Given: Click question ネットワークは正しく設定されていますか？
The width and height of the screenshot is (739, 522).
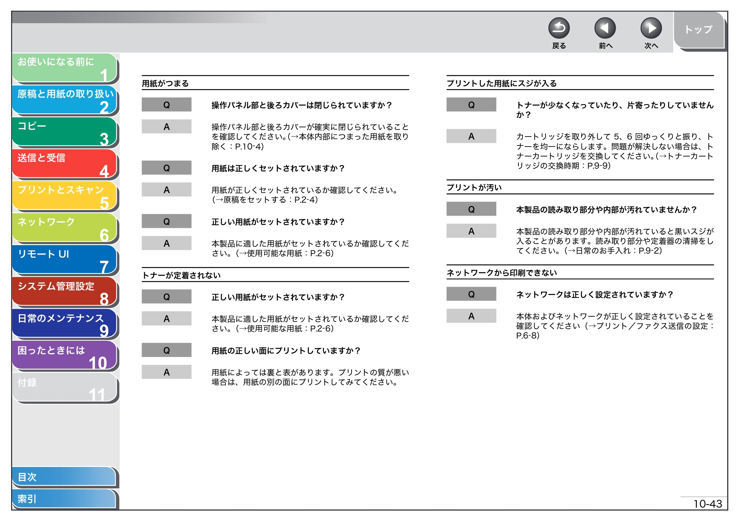Looking at the screenshot, I should coord(595,295).
